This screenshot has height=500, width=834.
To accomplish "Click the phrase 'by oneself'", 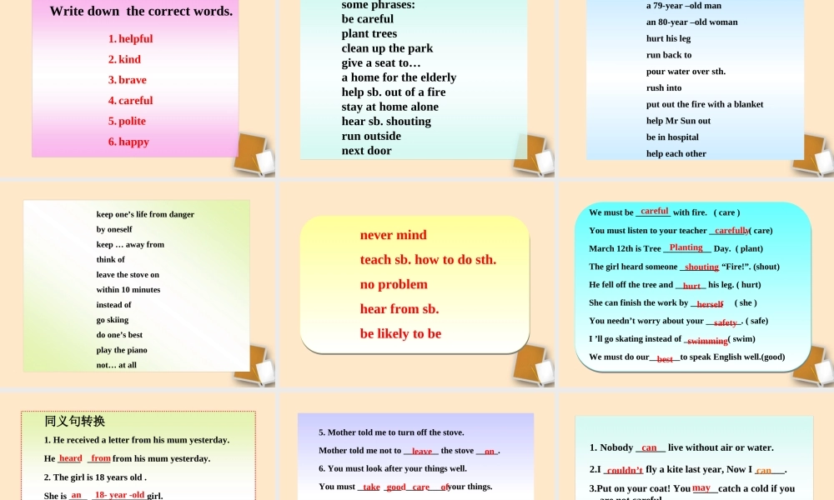I will coord(114,229).
